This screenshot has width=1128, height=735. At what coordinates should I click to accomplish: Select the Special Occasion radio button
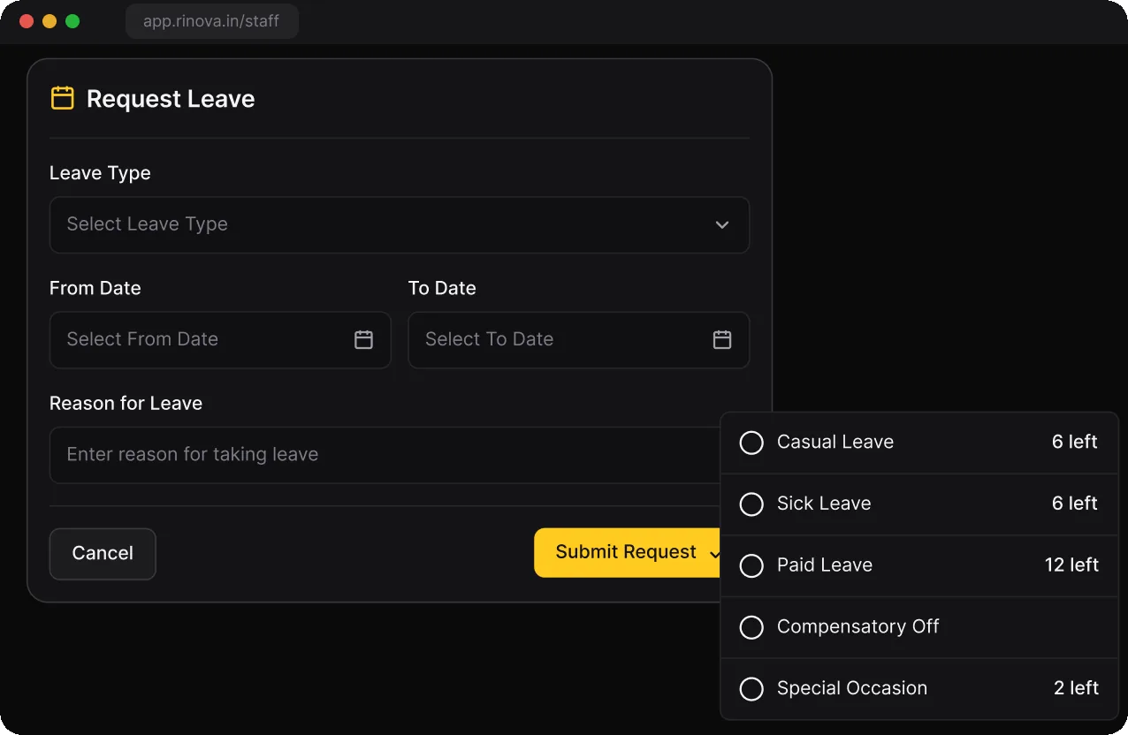click(751, 688)
